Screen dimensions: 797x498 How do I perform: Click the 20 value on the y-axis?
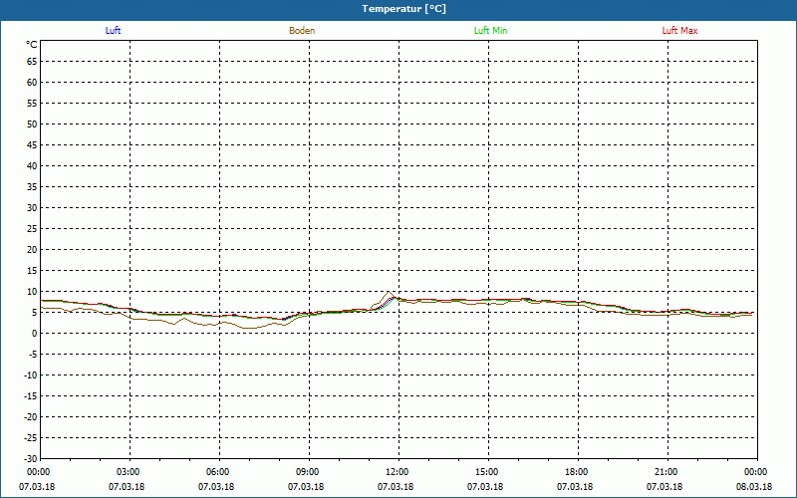32,250
